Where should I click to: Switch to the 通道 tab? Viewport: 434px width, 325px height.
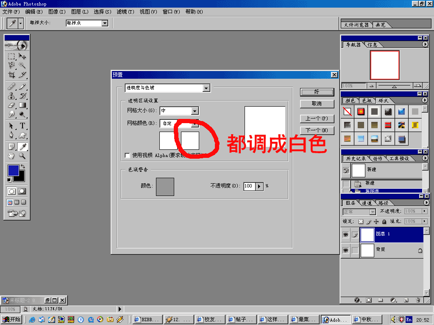pyautogui.click(x=368, y=203)
